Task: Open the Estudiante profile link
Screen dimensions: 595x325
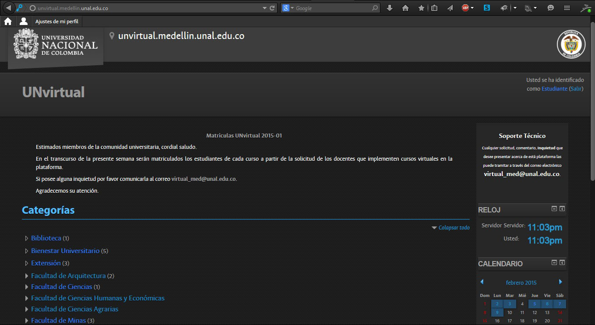Action: (554, 88)
